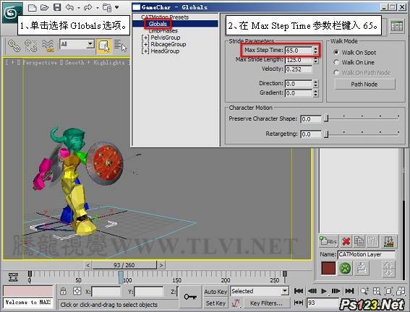The width and height of the screenshot is (410, 312).
Task: Click the green paw CATMotion Editor icon
Action: [x=345, y=268]
